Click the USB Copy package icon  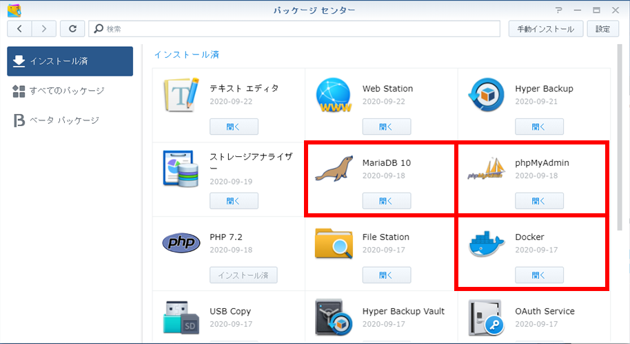coord(181,318)
